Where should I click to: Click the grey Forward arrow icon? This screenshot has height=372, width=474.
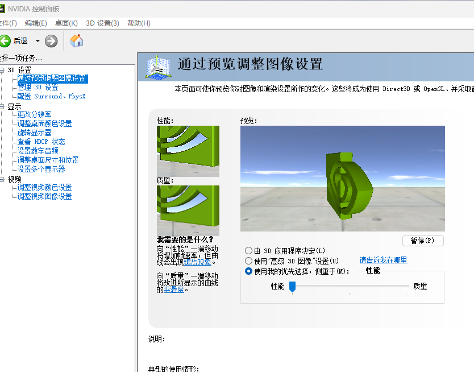click(51, 41)
